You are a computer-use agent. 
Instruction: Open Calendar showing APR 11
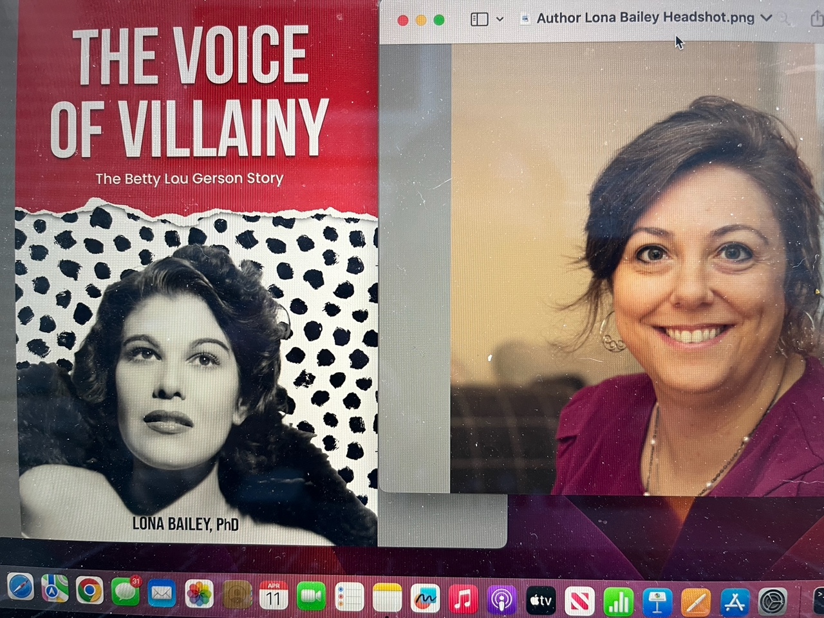click(x=274, y=596)
